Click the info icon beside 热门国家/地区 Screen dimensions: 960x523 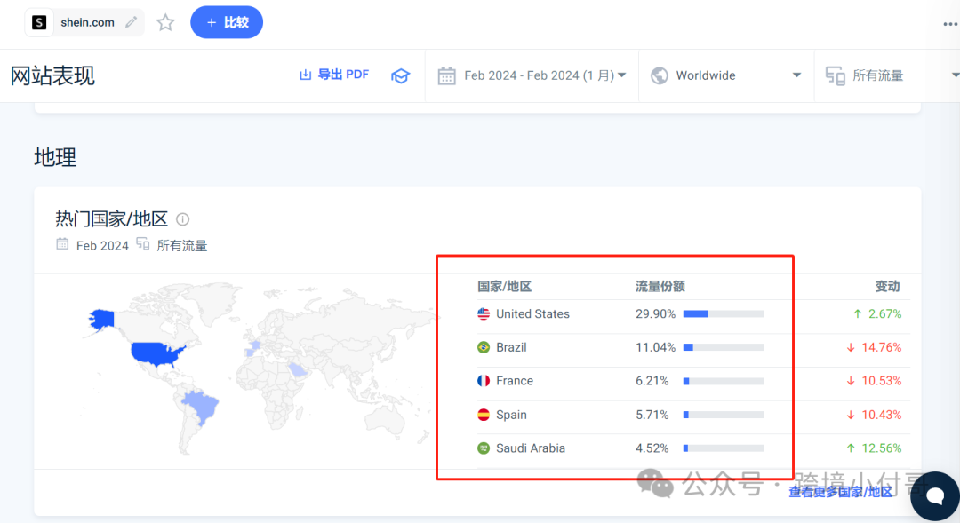tap(182, 218)
